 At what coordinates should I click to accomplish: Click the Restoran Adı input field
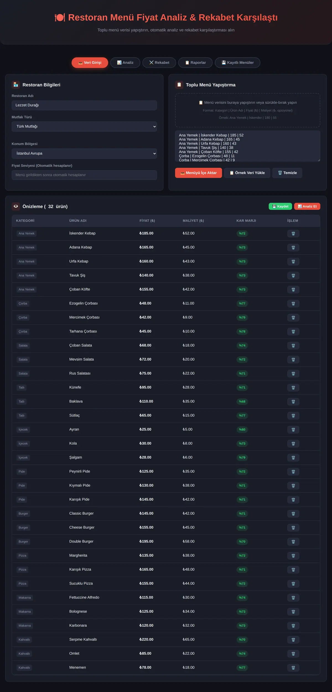pyautogui.click(x=84, y=105)
